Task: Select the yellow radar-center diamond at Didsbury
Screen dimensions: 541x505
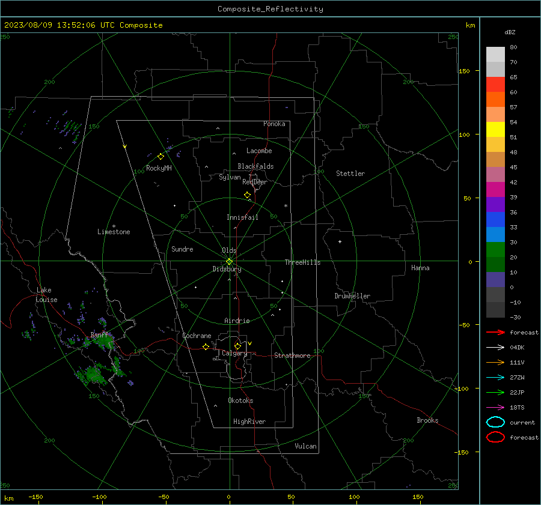Action: coord(229,262)
